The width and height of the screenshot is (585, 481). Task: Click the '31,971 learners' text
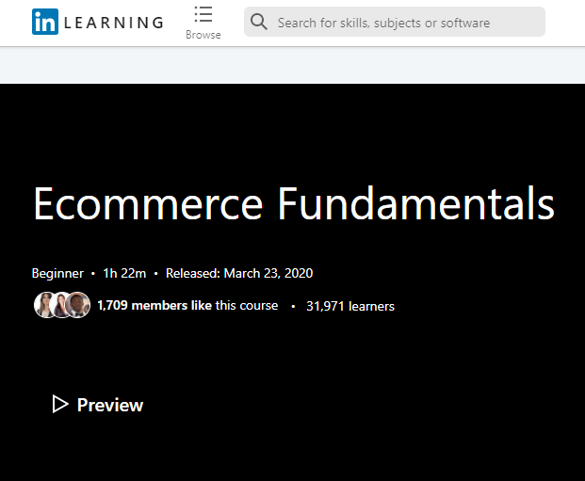click(350, 306)
